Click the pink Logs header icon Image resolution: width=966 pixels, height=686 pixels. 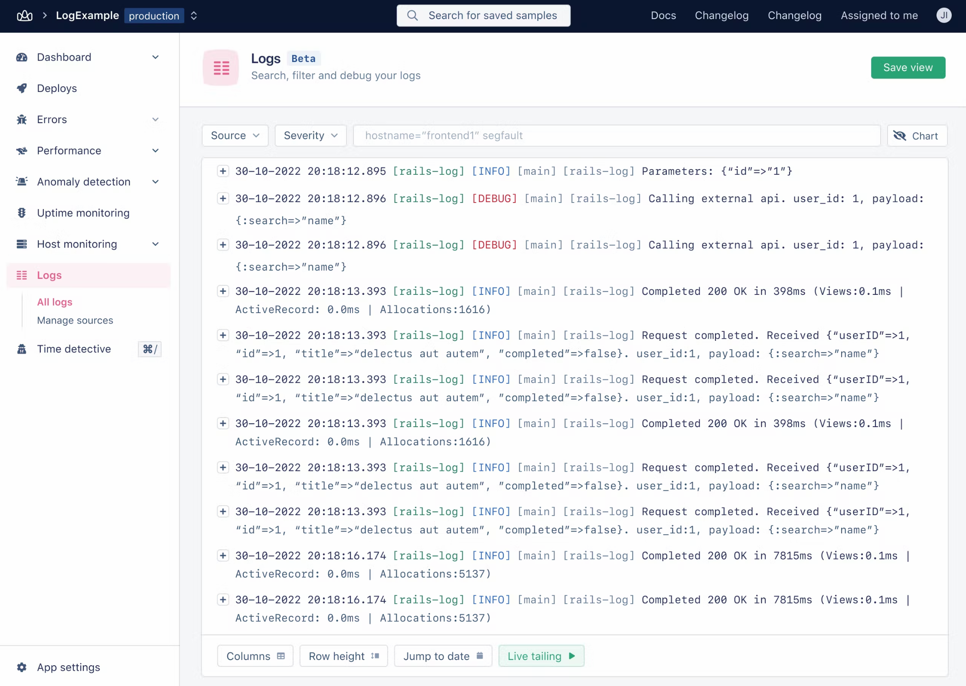pyautogui.click(x=221, y=68)
